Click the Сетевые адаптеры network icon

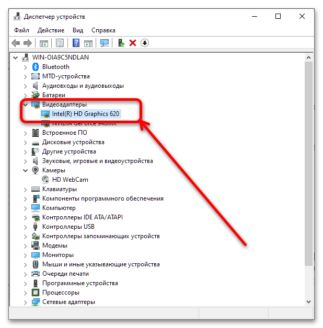(36, 302)
